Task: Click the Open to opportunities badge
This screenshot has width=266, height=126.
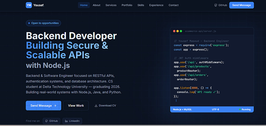Action: tap(43, 23)
